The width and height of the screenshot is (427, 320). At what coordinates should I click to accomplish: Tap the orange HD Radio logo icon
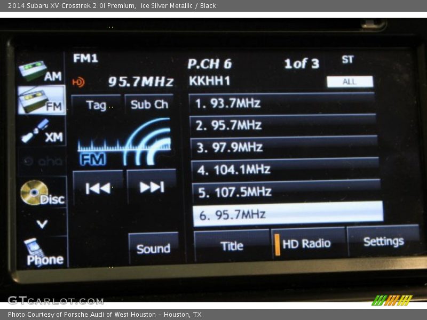[x=78, y=82]
